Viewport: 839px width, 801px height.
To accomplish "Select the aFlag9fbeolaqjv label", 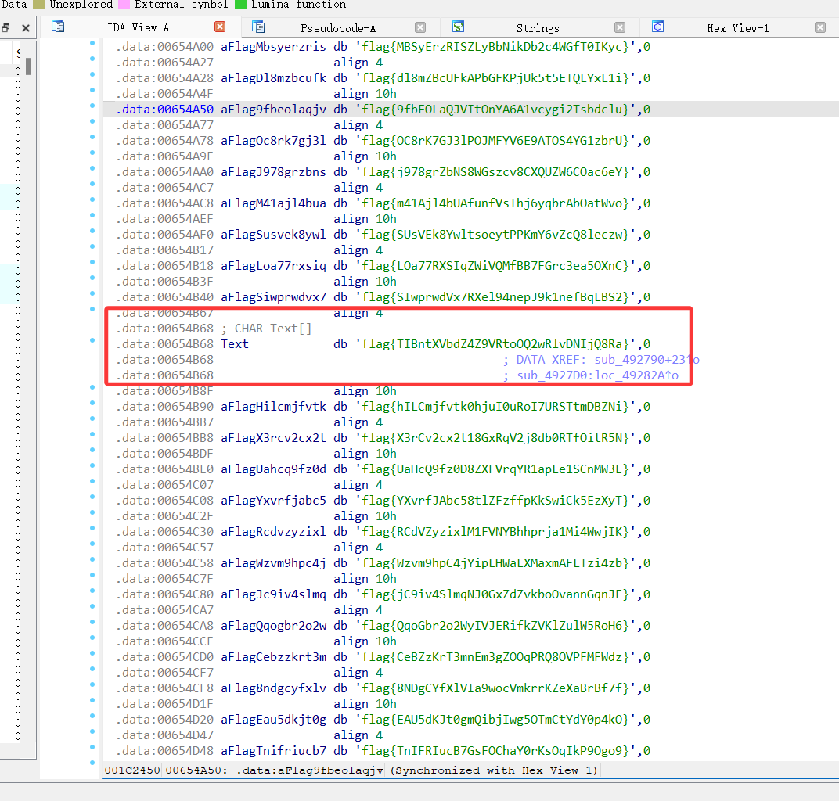I will (x=273, y=110).
